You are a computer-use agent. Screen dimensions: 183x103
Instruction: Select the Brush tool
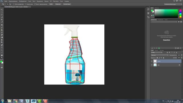[2, 27]
